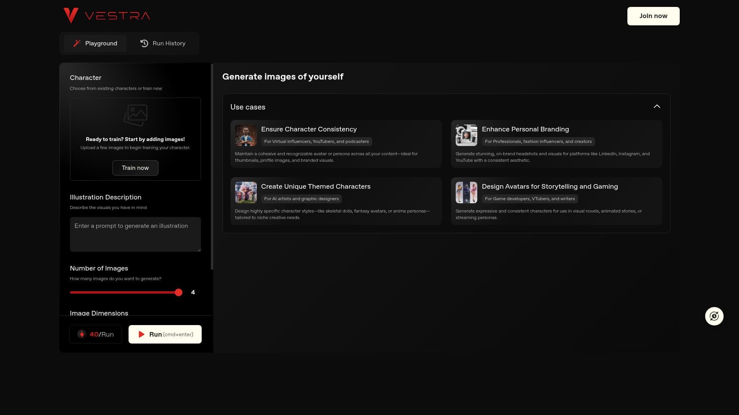Click the red play icon on Run

(x=141, y=334)
